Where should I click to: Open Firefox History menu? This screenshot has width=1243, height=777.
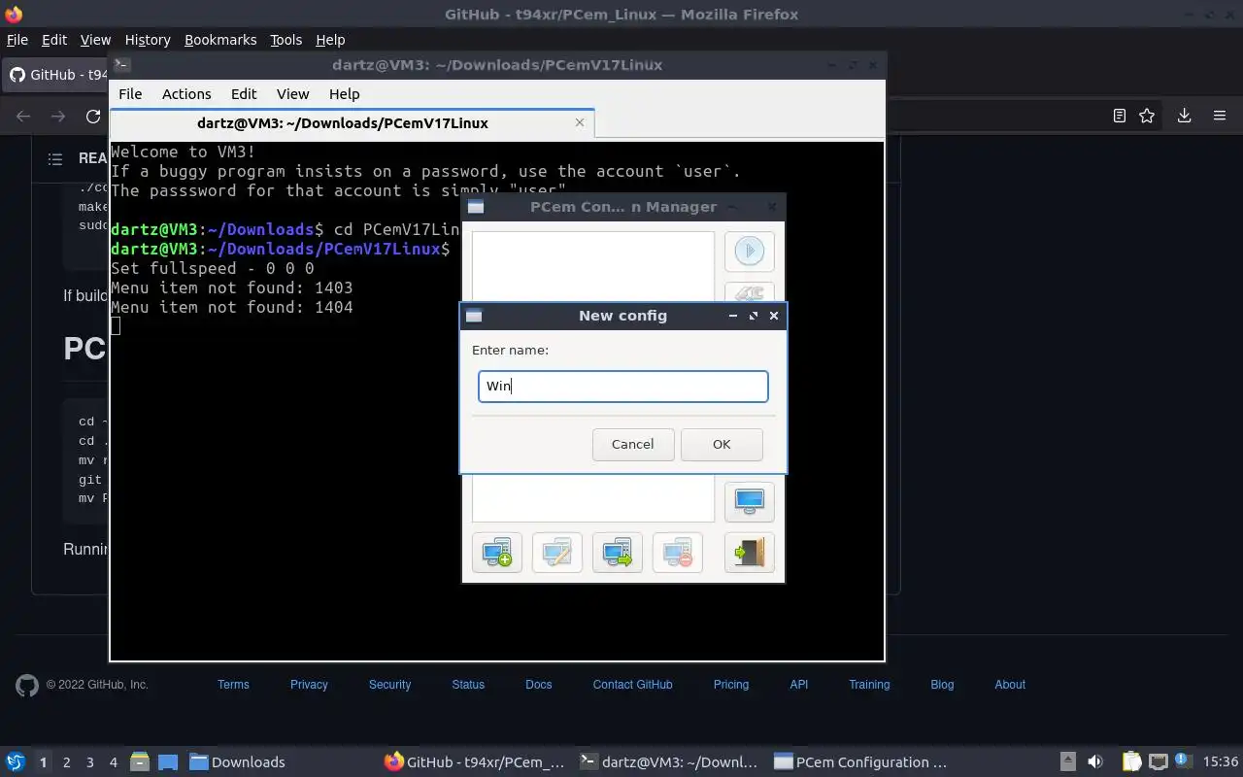click(x=148, y=40)
